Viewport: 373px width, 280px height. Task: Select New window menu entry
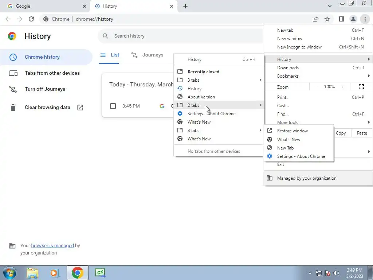pyautogui.click(x=318, y=39)
